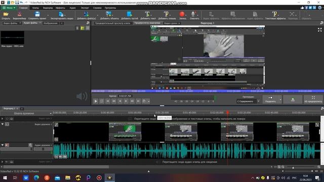The width and height of the screenshot is (324, 182).
Task: Mute the Аудио дорожка 1 speaker toggle
Action: (x=7, y=145)
